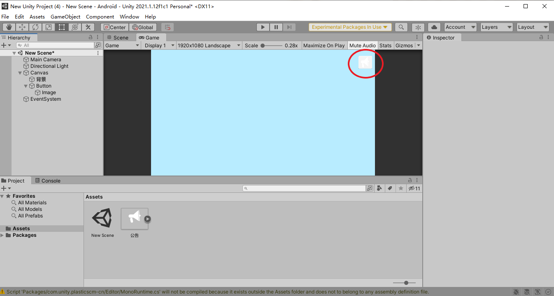The image size is (554, 296).
Task: Open the 1920x1080 Landscape resolution dropdown
Action: [209, 46]
